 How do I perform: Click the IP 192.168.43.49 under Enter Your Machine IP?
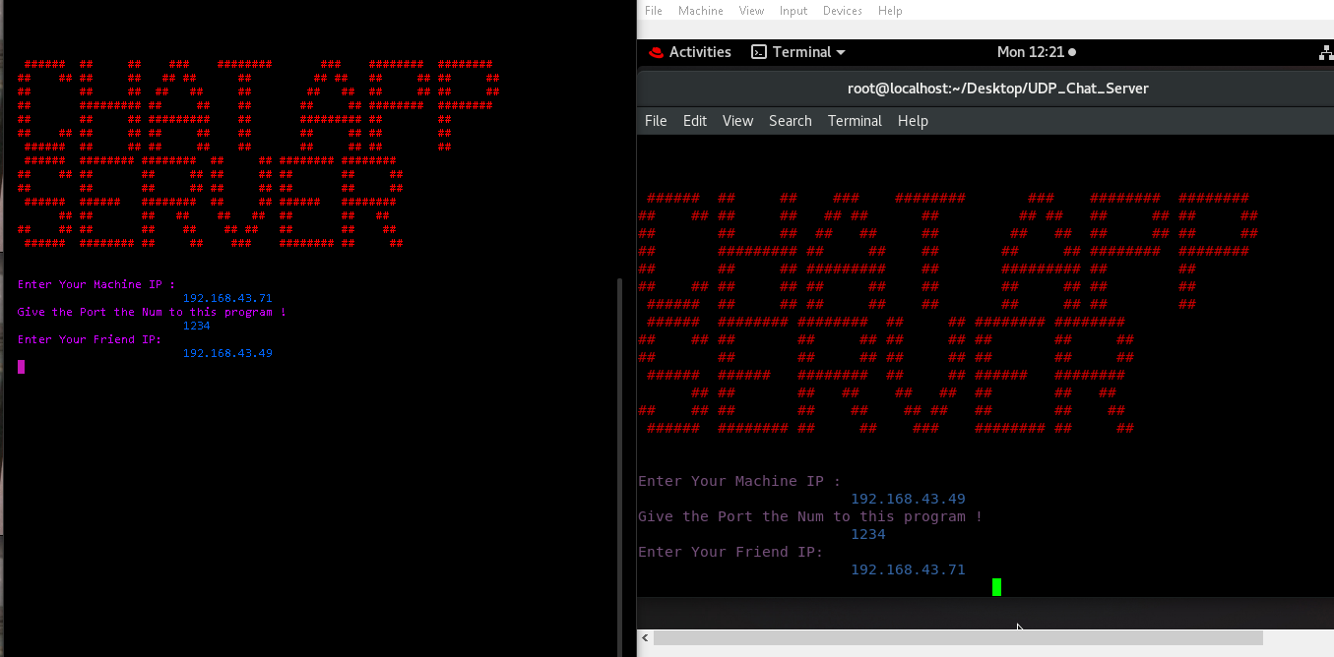(908, 499)
